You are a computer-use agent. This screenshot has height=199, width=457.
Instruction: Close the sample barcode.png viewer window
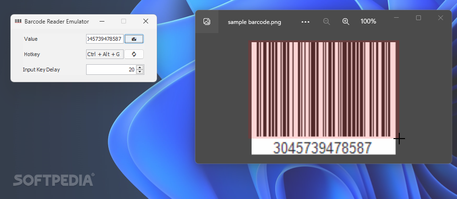(441, 18)
